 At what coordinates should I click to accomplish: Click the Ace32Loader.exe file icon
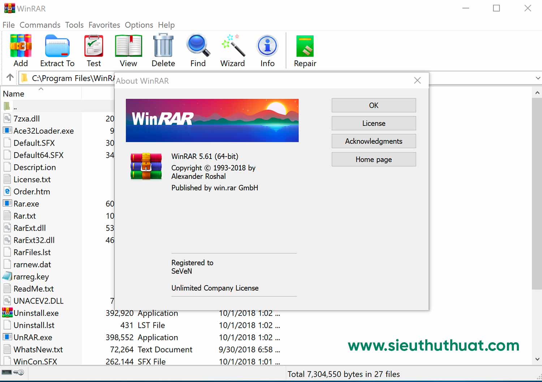pyautogui.click(x=7, y=130)
